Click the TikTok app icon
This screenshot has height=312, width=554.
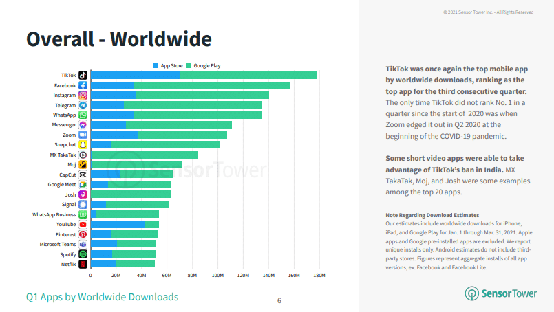83,75
